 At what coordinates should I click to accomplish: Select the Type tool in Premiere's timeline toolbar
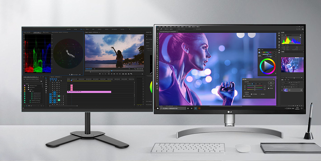coord(46,93)
